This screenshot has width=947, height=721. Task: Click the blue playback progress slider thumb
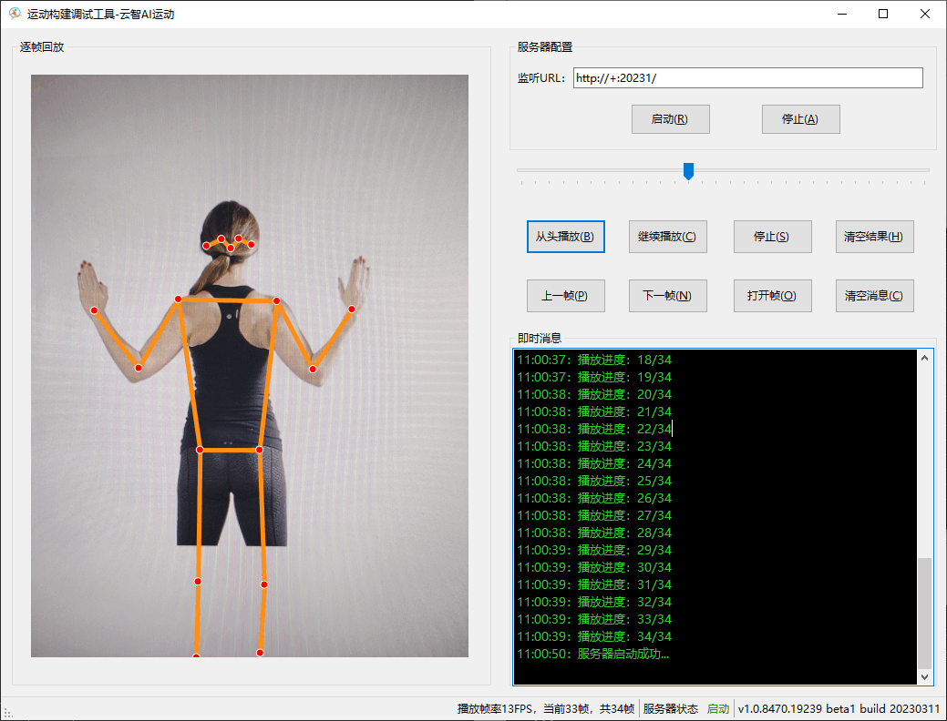click(x=689, y=171)
